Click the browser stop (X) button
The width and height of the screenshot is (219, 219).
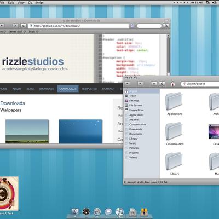coord(15,26)
